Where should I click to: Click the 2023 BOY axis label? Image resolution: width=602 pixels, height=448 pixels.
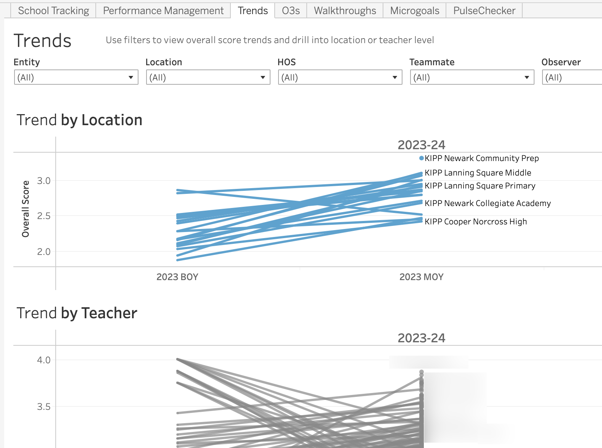coord(177,277)
